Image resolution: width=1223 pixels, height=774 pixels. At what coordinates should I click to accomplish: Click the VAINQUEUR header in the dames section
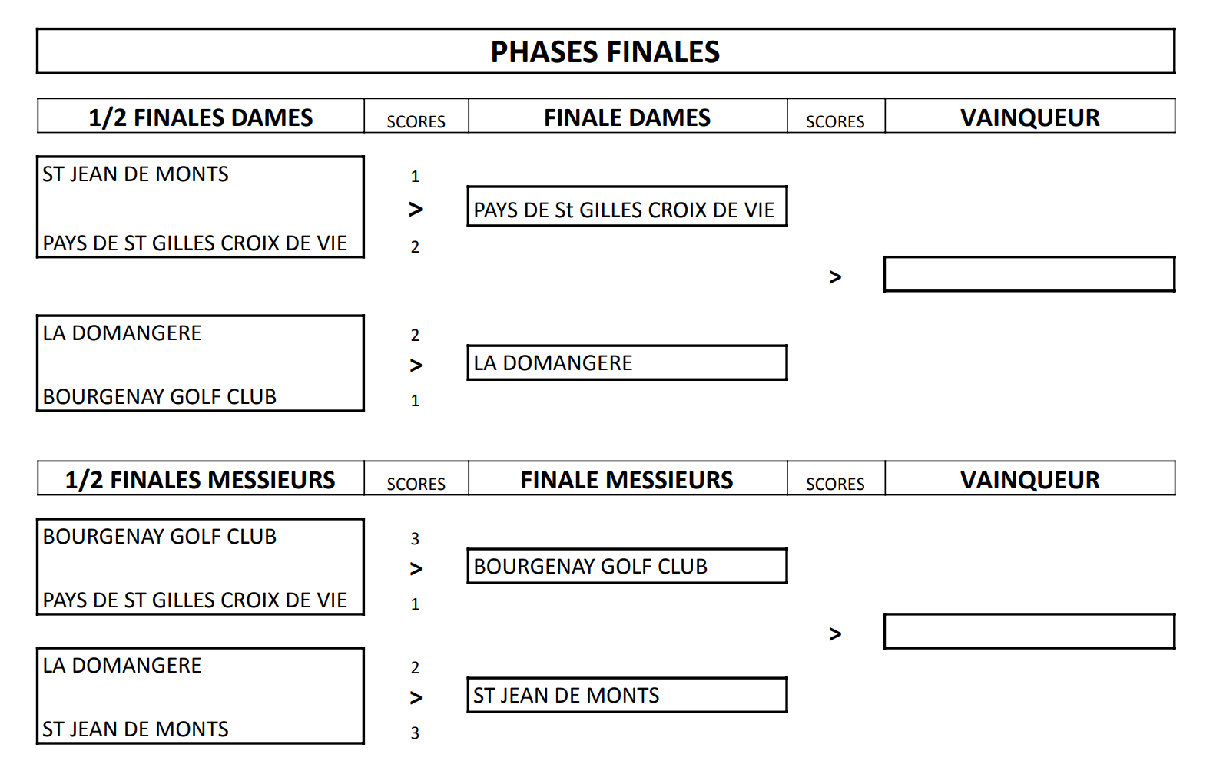coord(1029,117)
